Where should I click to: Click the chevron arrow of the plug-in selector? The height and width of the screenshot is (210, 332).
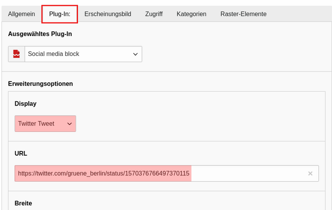coord(135,54)
